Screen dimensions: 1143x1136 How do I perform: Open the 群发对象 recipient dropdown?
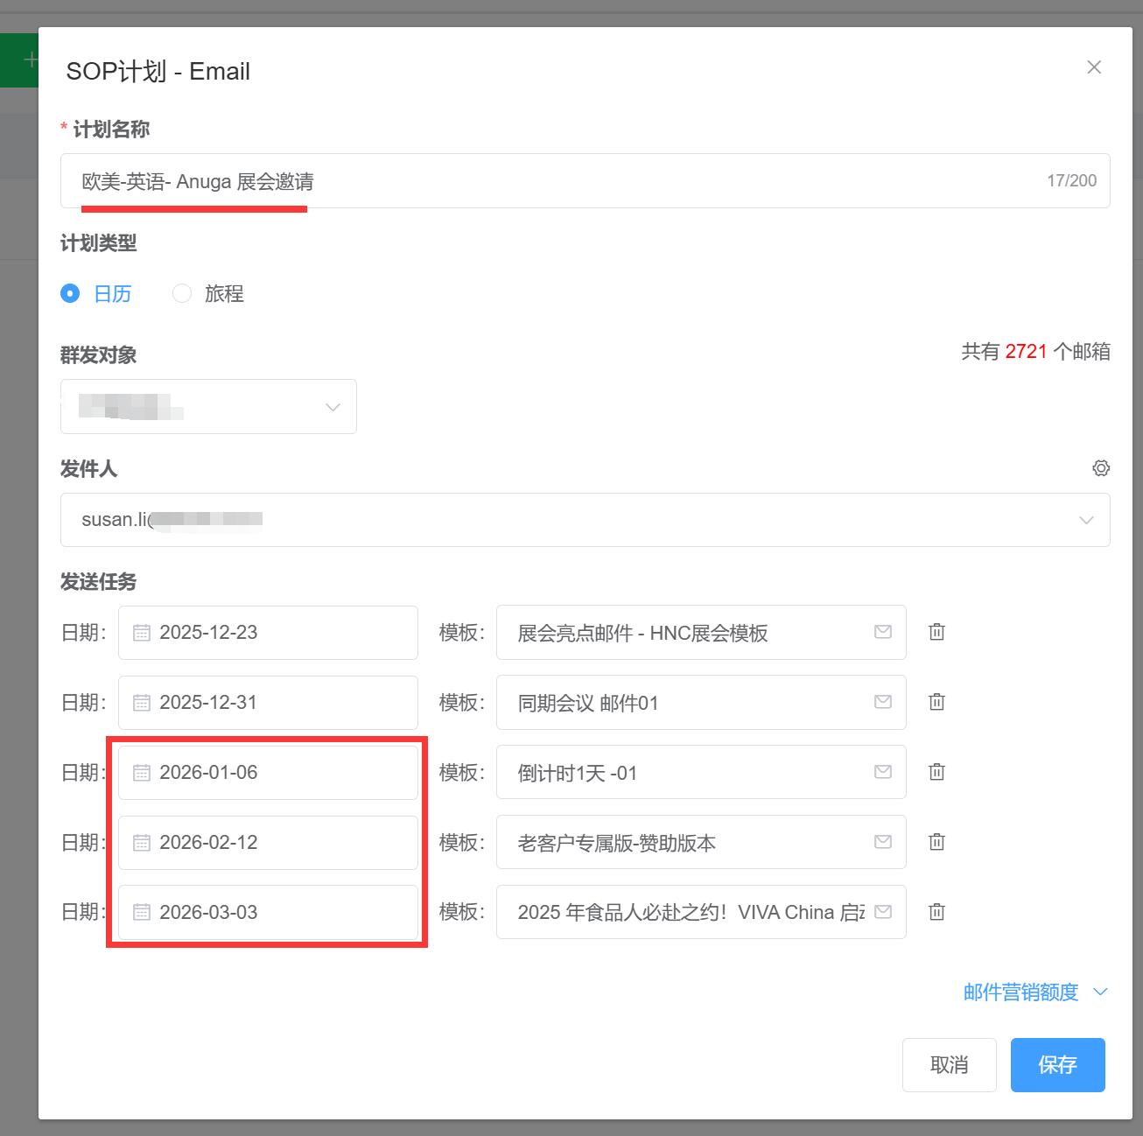pos(208,406)
